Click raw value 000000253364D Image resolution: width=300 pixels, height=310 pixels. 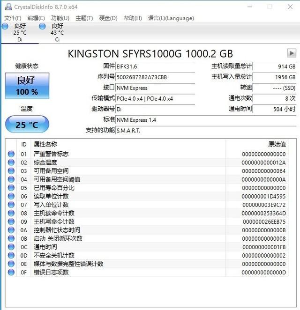263,214
